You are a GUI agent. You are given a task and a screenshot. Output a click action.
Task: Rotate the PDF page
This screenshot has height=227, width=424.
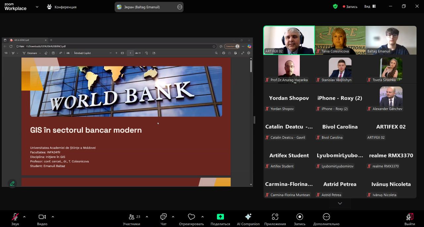146,53
